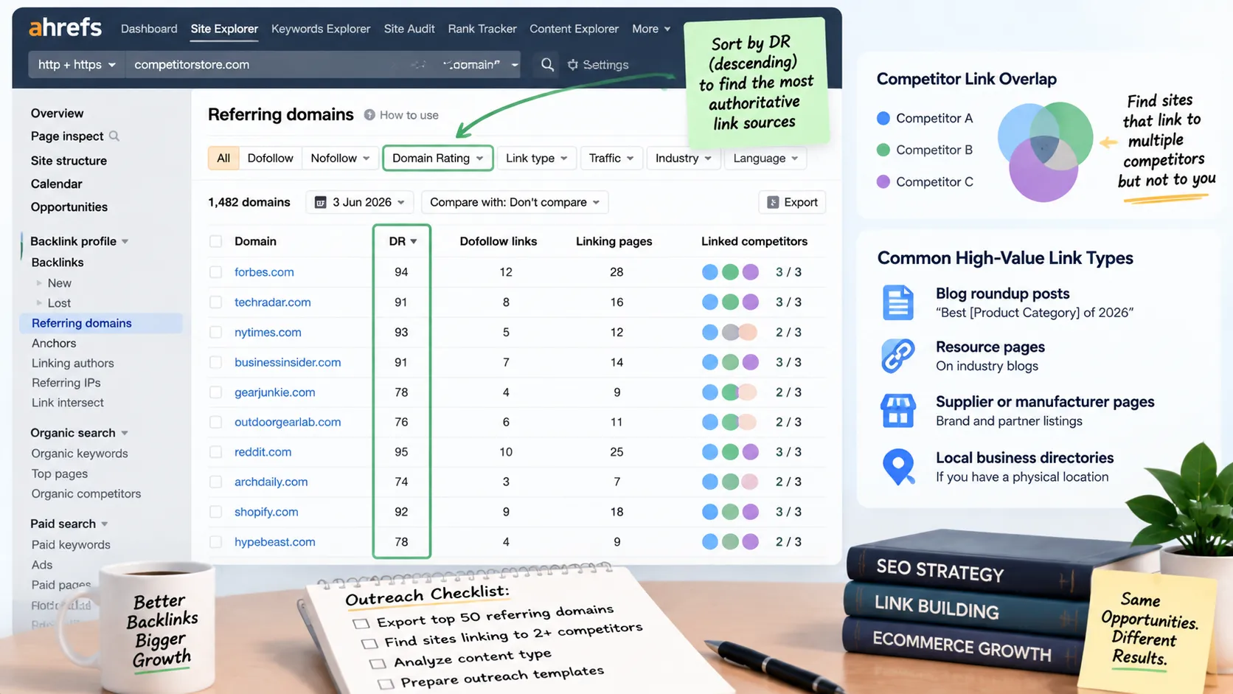Open the Domain Rating filter dropdown
Screen dimensions: 1233x694
tap(437, 158)
